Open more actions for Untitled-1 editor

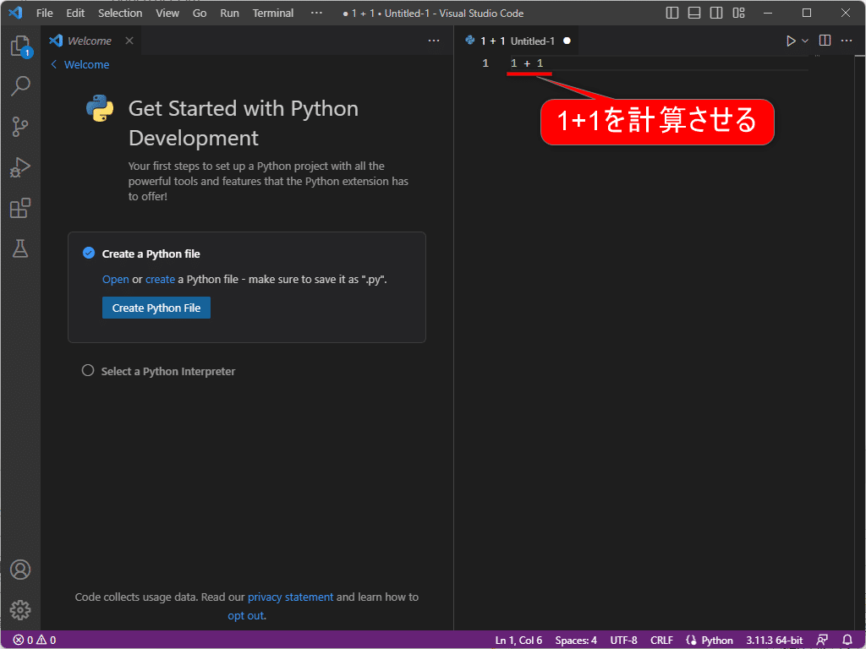point(847,41)
